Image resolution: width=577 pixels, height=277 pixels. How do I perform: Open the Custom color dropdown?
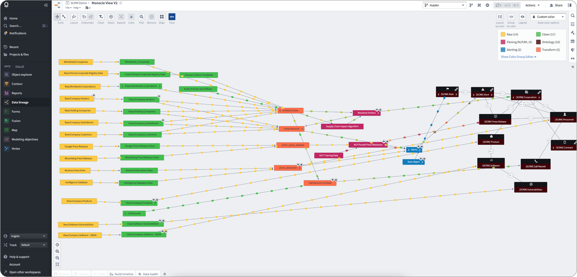pyautogui.click(x=548, y=16)
